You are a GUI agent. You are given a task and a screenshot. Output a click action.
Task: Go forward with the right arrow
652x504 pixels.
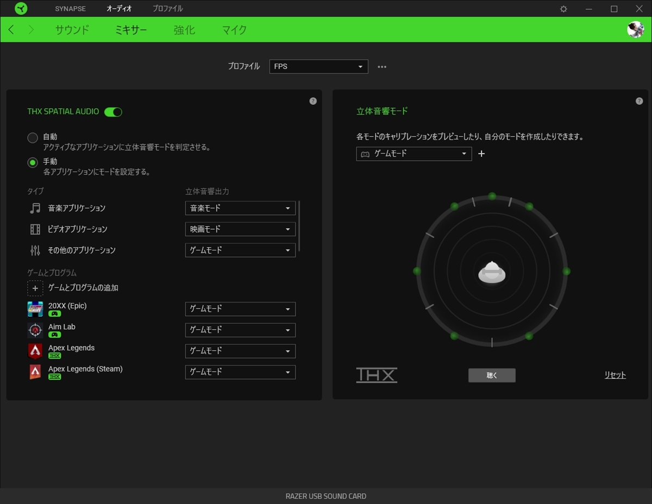pyautogui.click(x=31, y=30)
